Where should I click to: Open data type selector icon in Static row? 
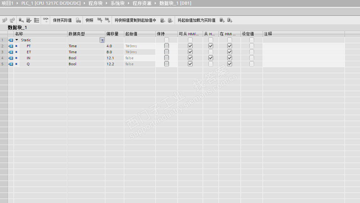102,40
